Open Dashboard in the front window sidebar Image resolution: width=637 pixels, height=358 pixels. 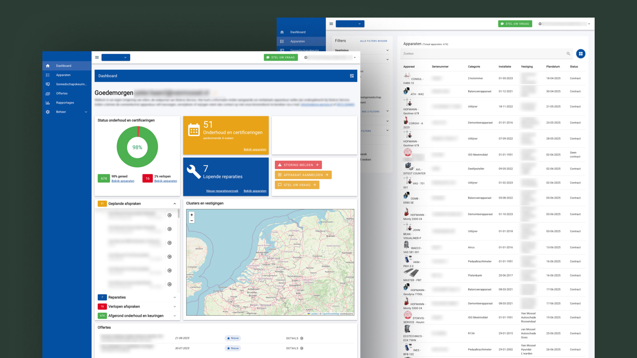[x=67, y=66]
